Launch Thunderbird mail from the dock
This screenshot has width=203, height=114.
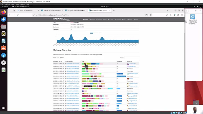click(3, 19)
